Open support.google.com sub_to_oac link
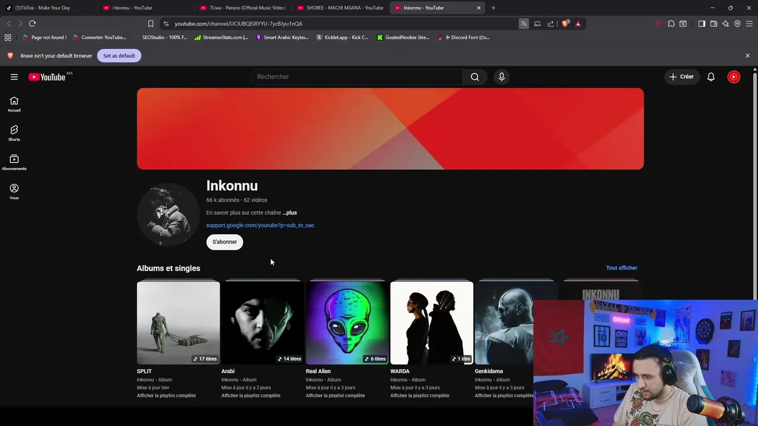The width and height of the screenshot is (758, 426). 261,225
